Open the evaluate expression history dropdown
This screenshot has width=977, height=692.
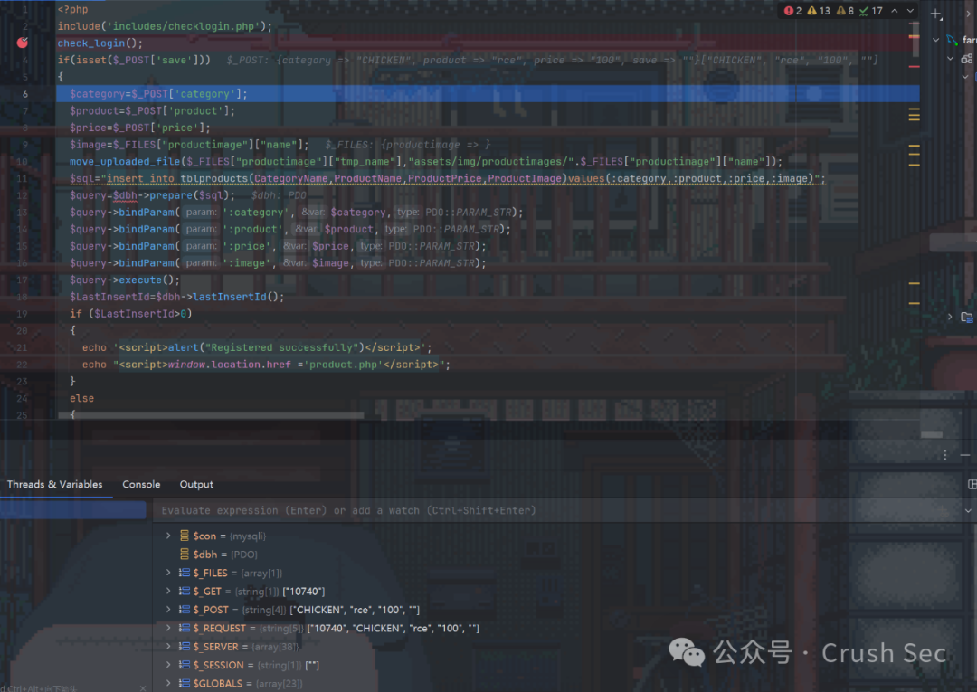(968, 511)
